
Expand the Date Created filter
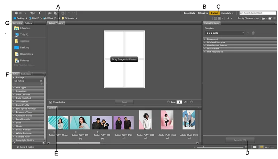pos(28,95)
